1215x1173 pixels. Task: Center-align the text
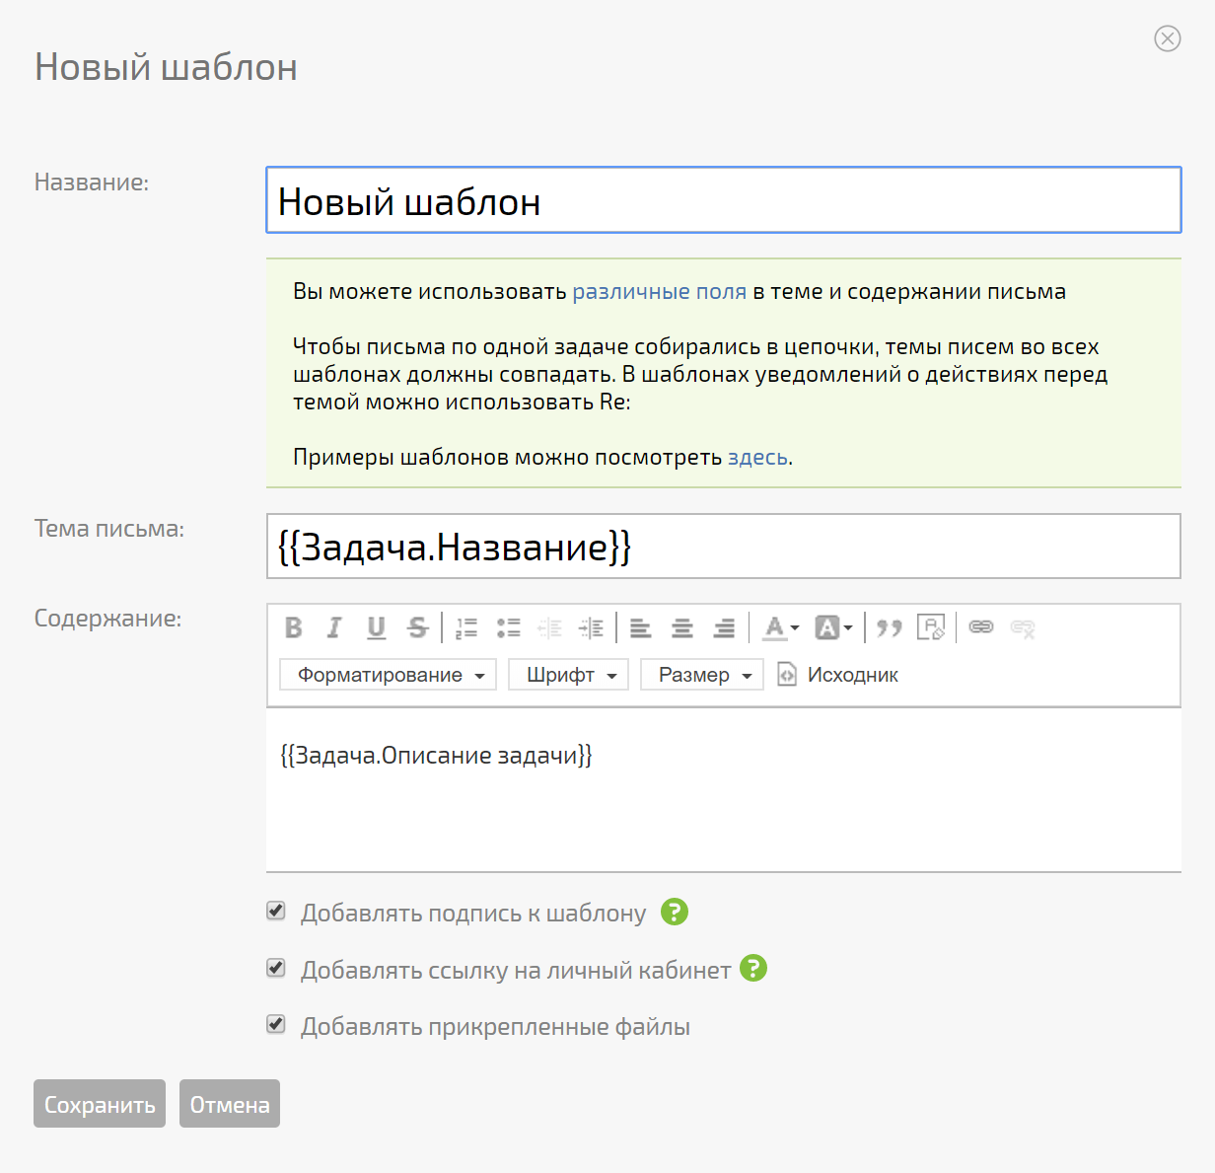pyautogui.click(x=682, y=627)
